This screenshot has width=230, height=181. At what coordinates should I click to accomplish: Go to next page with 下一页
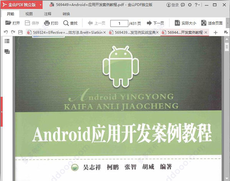(x=155, y=23)
